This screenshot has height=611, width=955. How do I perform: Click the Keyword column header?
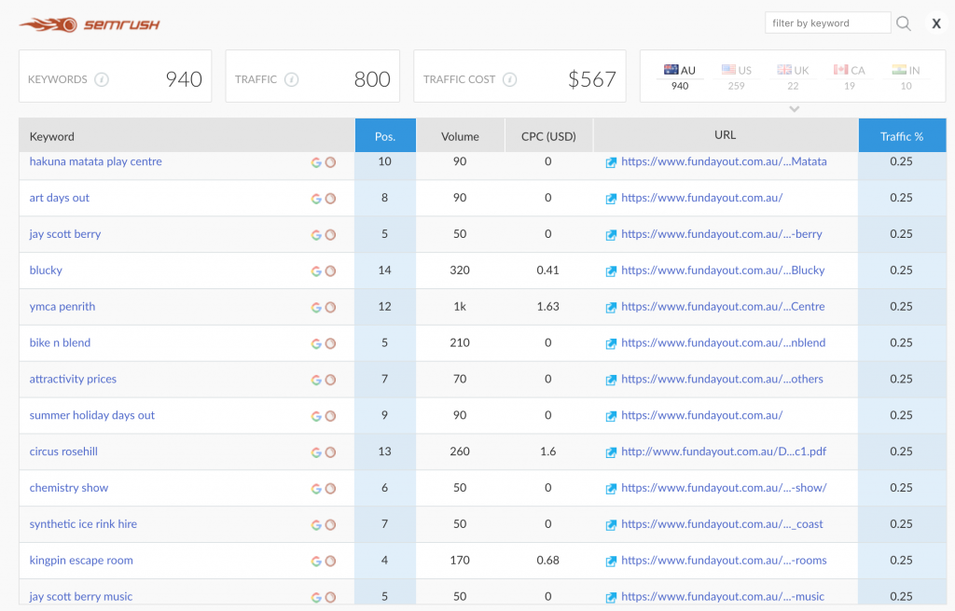[187, 135]
